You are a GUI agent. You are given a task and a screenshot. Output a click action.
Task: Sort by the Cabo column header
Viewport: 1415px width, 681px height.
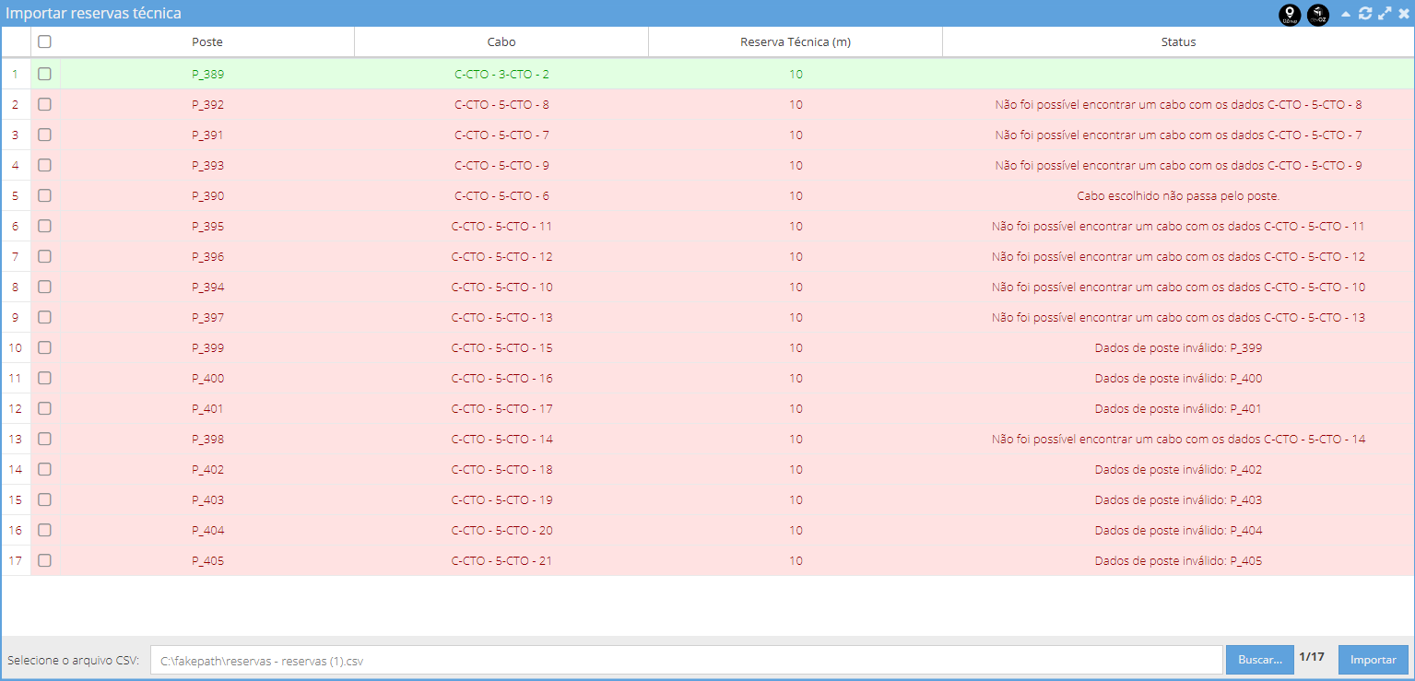tap(501, 41)
